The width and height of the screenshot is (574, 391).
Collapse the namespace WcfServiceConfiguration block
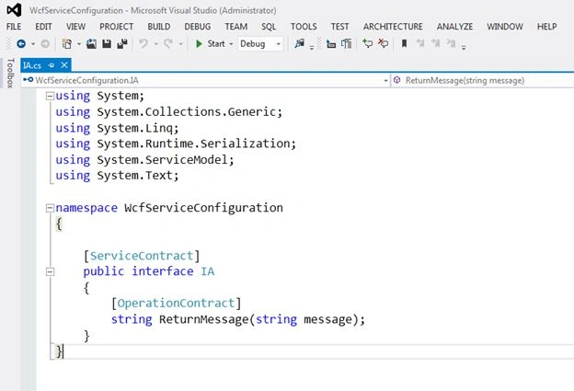pyautogui.click(x=50, y=208)
